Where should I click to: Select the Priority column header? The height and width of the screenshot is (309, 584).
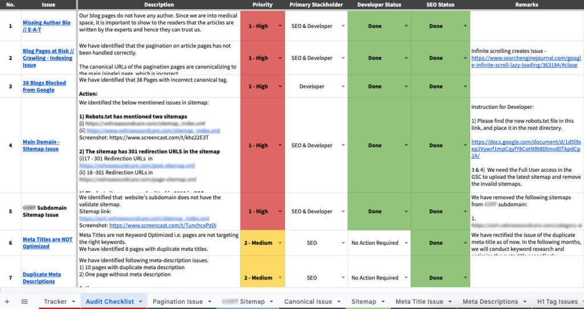pyautogui.click(x=262, y=5)
